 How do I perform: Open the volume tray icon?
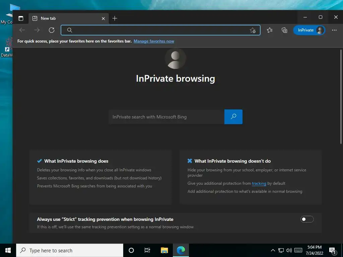point(289,250)
